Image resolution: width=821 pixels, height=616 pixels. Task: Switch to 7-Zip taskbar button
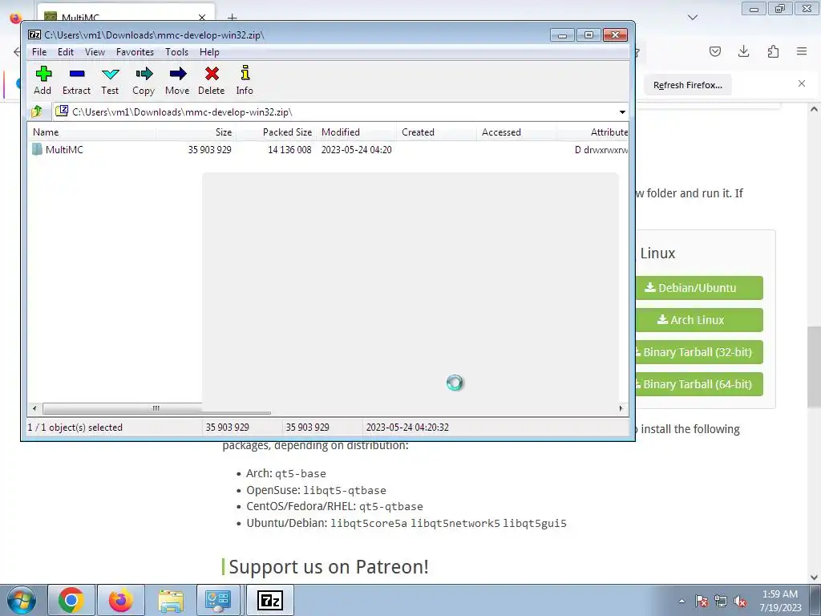click(x=269, y=600)
